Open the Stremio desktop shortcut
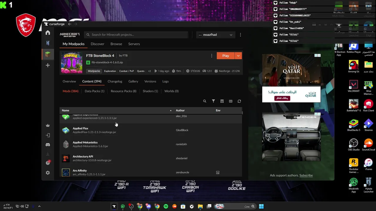 coord(368,125)
